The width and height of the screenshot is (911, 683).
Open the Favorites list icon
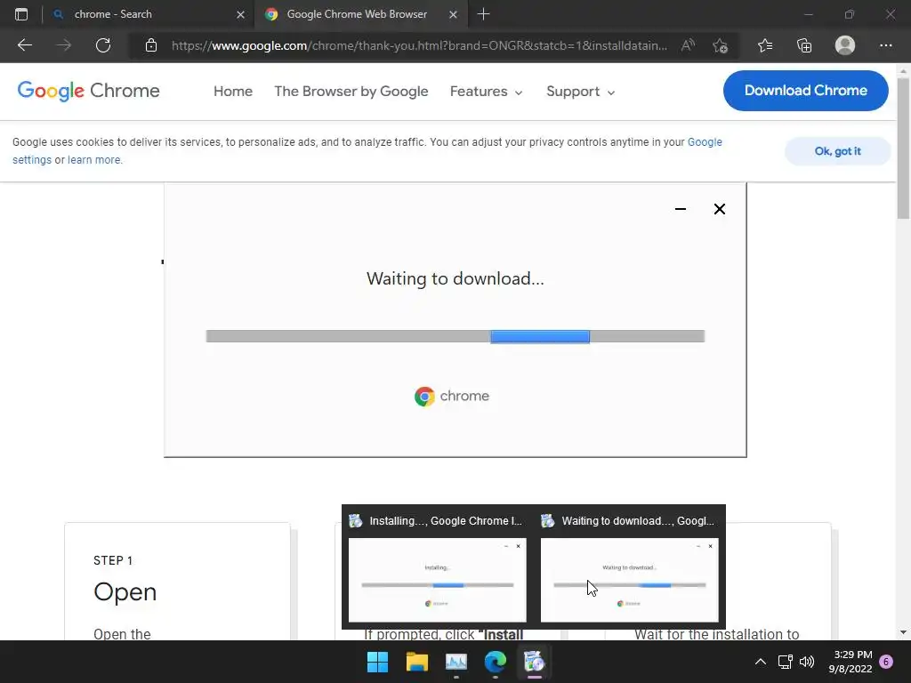click(765, 45)
